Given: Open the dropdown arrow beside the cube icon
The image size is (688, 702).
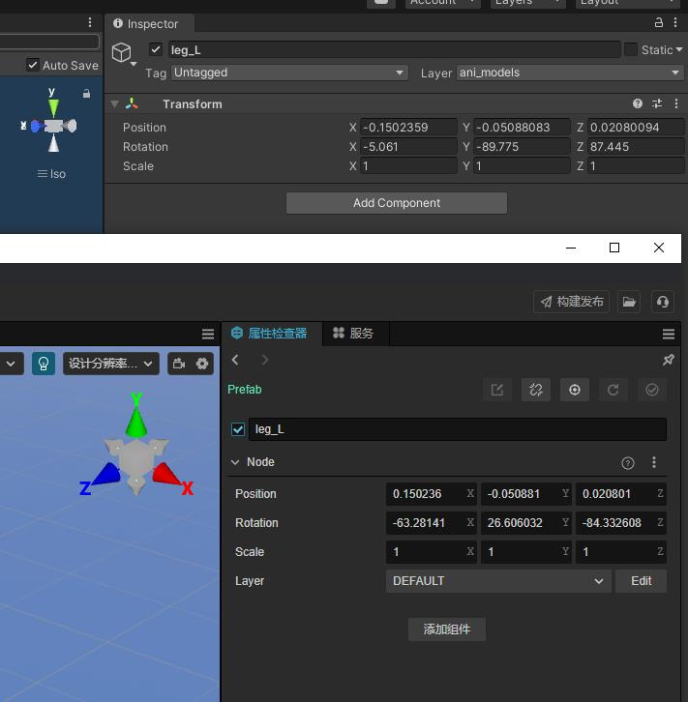Looking at the screenshot, I should click(x=134, y=64).
